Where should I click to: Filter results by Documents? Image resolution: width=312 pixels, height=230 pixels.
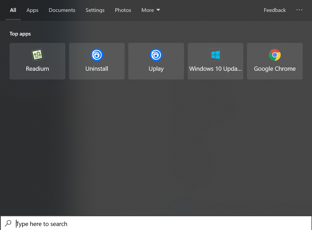click(x=62, y=10)
